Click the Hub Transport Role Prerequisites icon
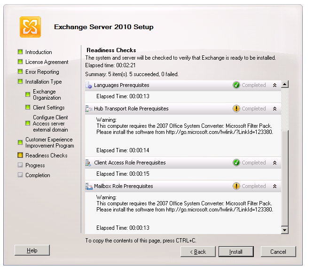 89,109
